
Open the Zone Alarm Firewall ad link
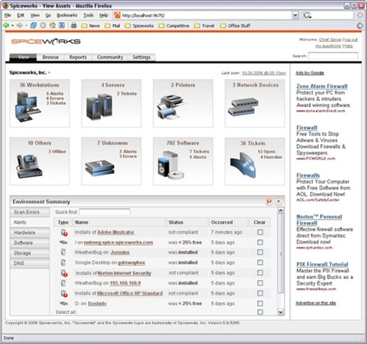322,86
